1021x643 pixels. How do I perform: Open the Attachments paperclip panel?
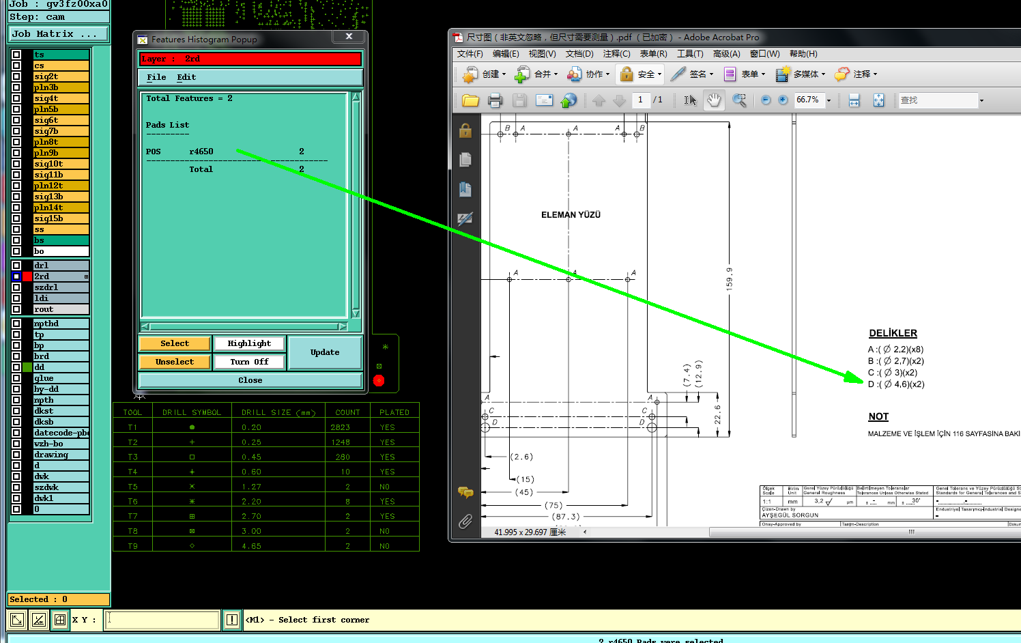(x=465, y=521)
